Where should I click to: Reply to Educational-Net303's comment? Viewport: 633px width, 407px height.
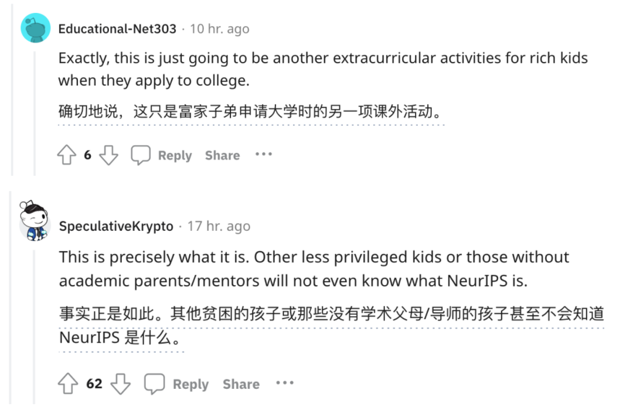(x=173, y=155)
